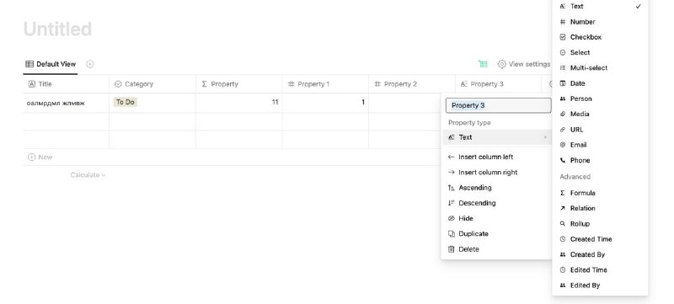Expand the Calculate dropdown
Viewport: 674px width, 304px height.
point(88,175)
